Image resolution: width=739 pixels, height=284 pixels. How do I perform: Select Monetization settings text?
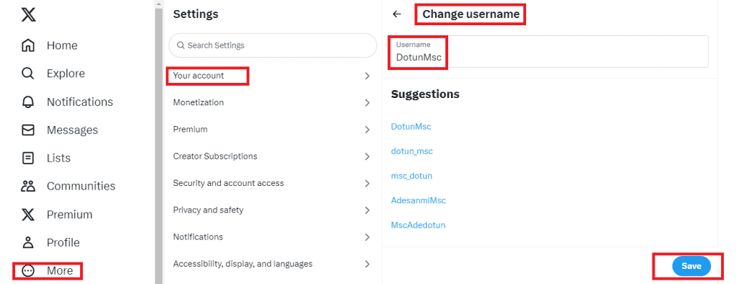pyautogui.click(x=198, y=102)
